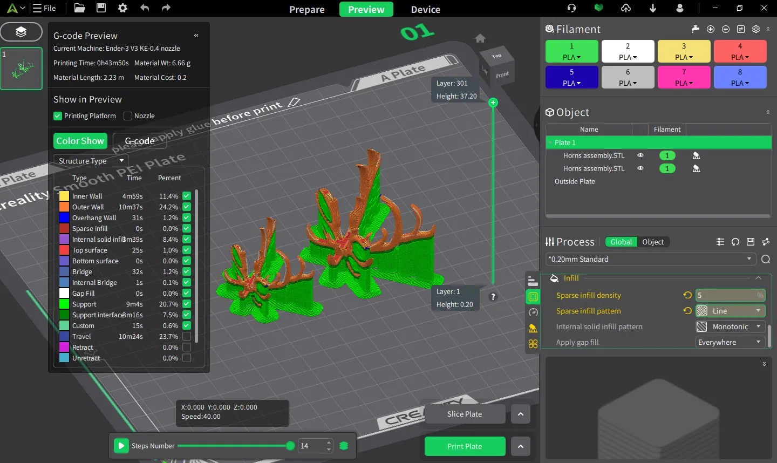This screenshot has height=463, width=777.
Task: Reset Sparse infill density with revert icon
Action: (x=687, y=295)
